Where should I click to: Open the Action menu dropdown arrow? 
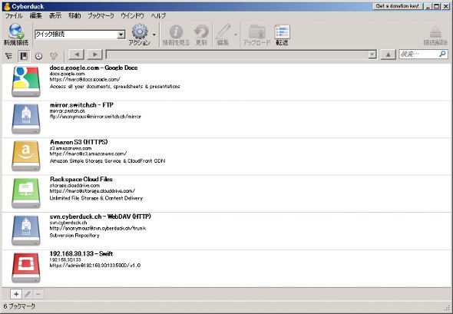[x=154, y=35]
